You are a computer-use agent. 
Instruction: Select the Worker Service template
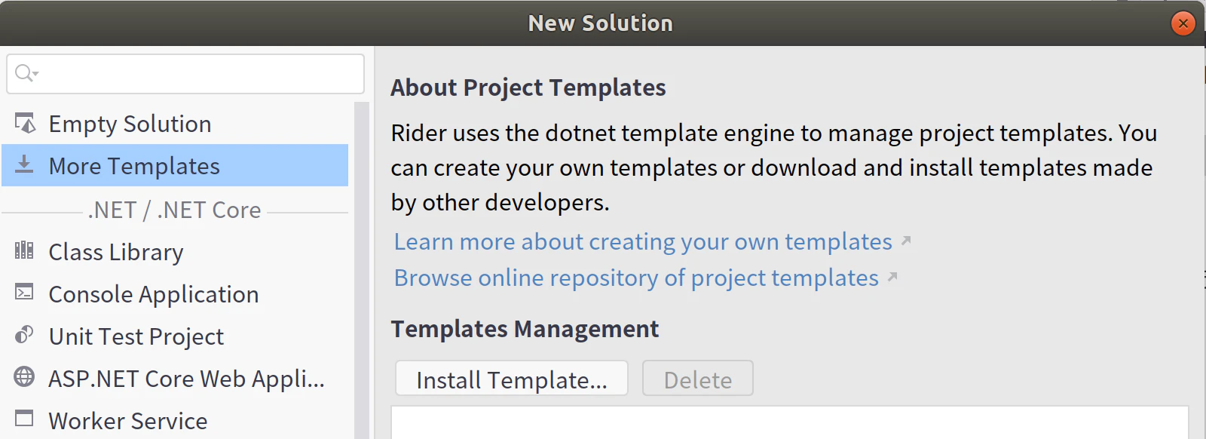click(175, 420)
